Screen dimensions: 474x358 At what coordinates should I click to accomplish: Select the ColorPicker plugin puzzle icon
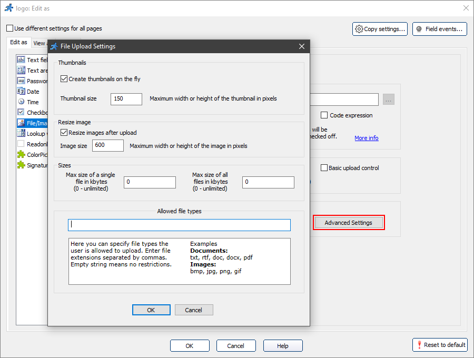pos(21,155)
